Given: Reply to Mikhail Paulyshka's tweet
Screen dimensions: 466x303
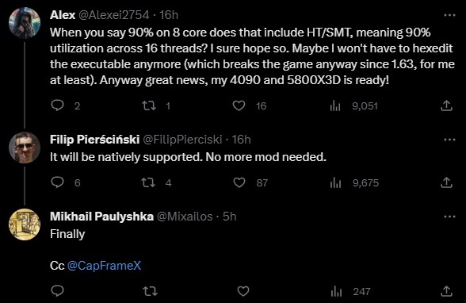Looking at the screenshot, I should [57, 291].
